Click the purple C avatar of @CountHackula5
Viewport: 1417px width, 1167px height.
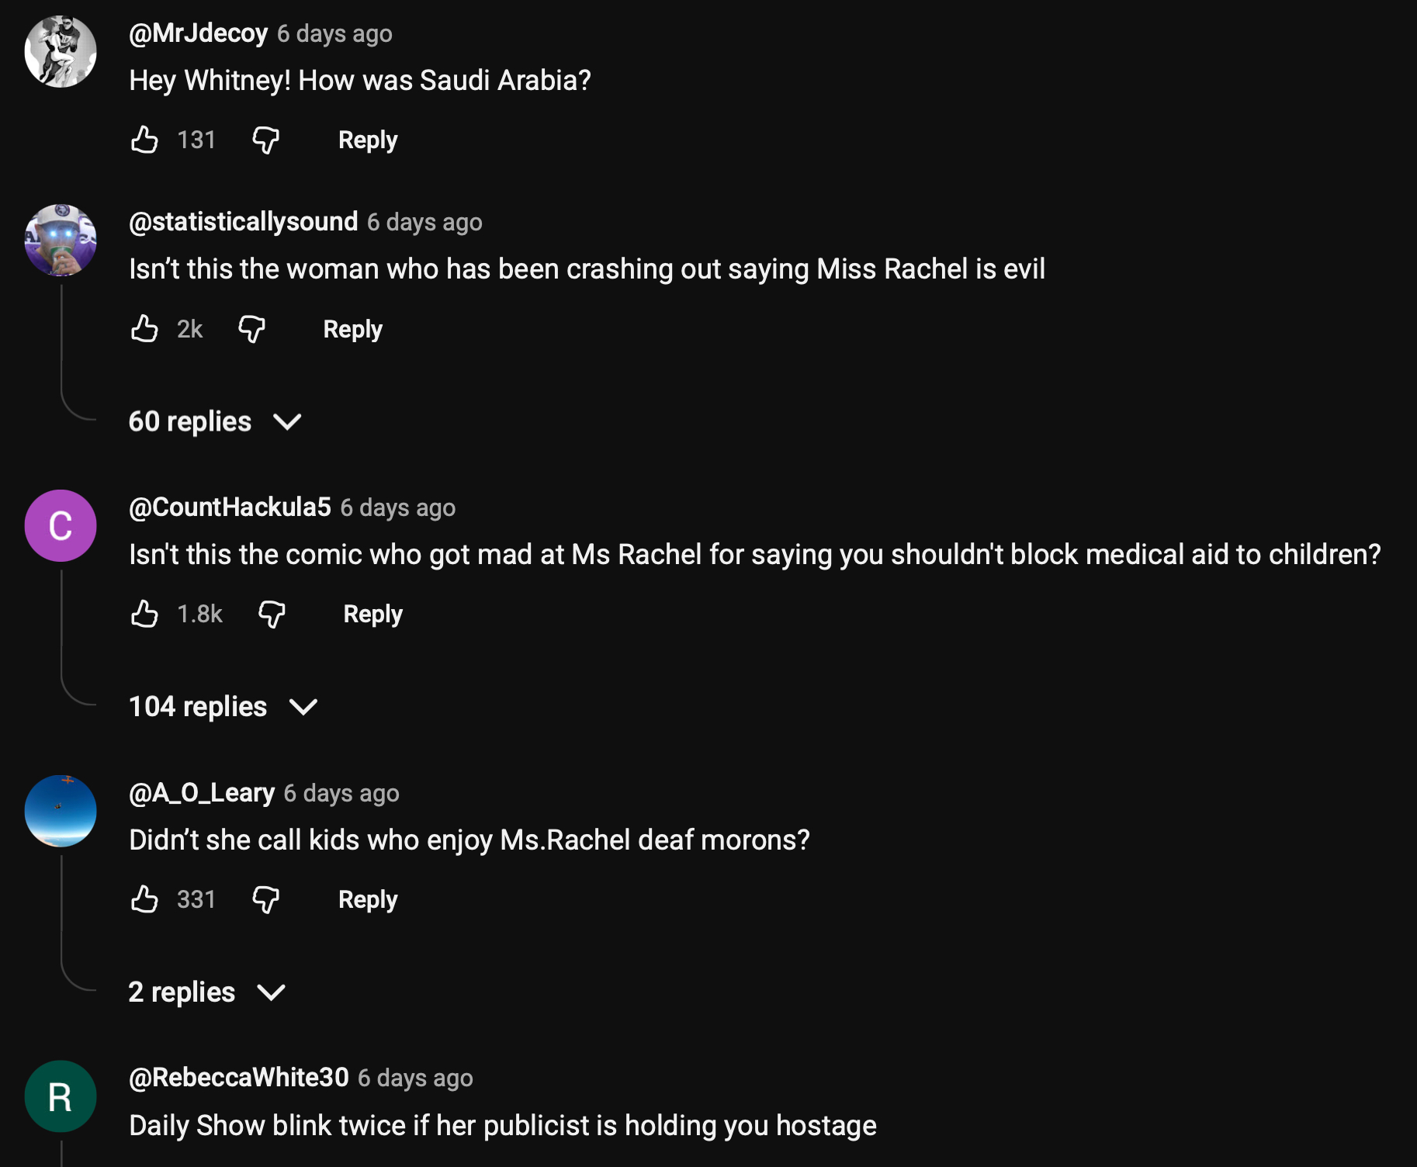point(61,525)
